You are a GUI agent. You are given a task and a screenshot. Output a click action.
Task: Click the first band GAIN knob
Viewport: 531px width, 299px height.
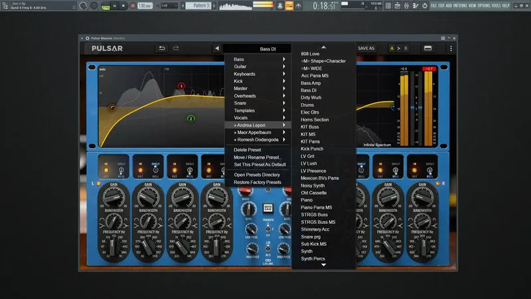tap(114, 196)
